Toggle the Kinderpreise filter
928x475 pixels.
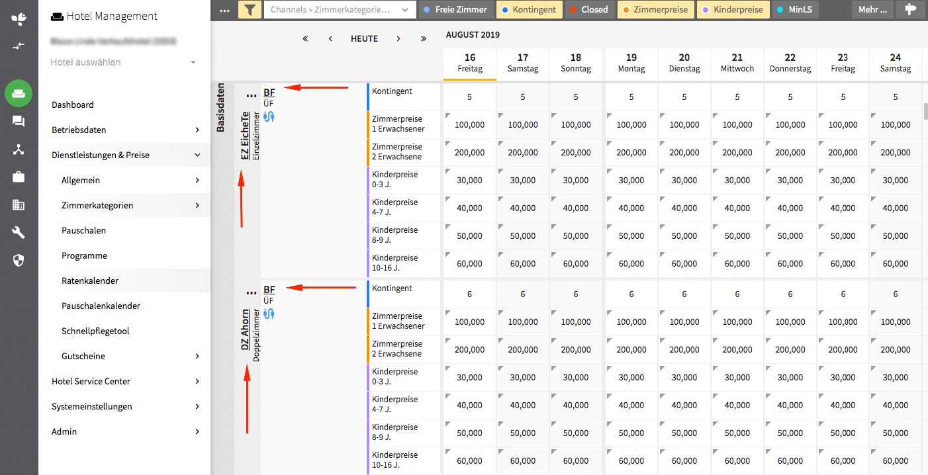(733, 10)
